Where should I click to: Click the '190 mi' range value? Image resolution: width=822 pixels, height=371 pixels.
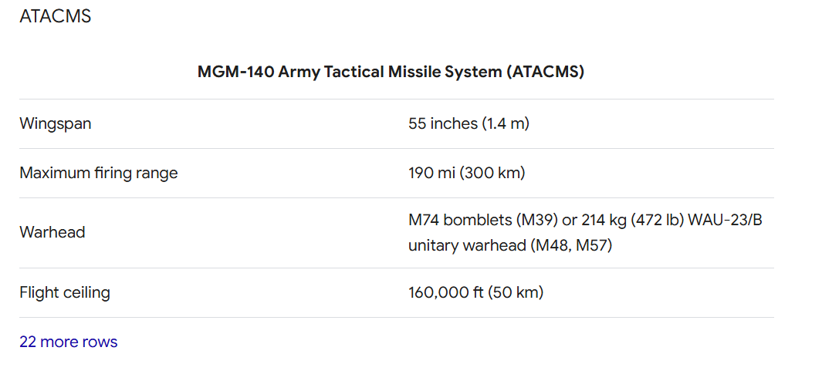pos(432,173)
